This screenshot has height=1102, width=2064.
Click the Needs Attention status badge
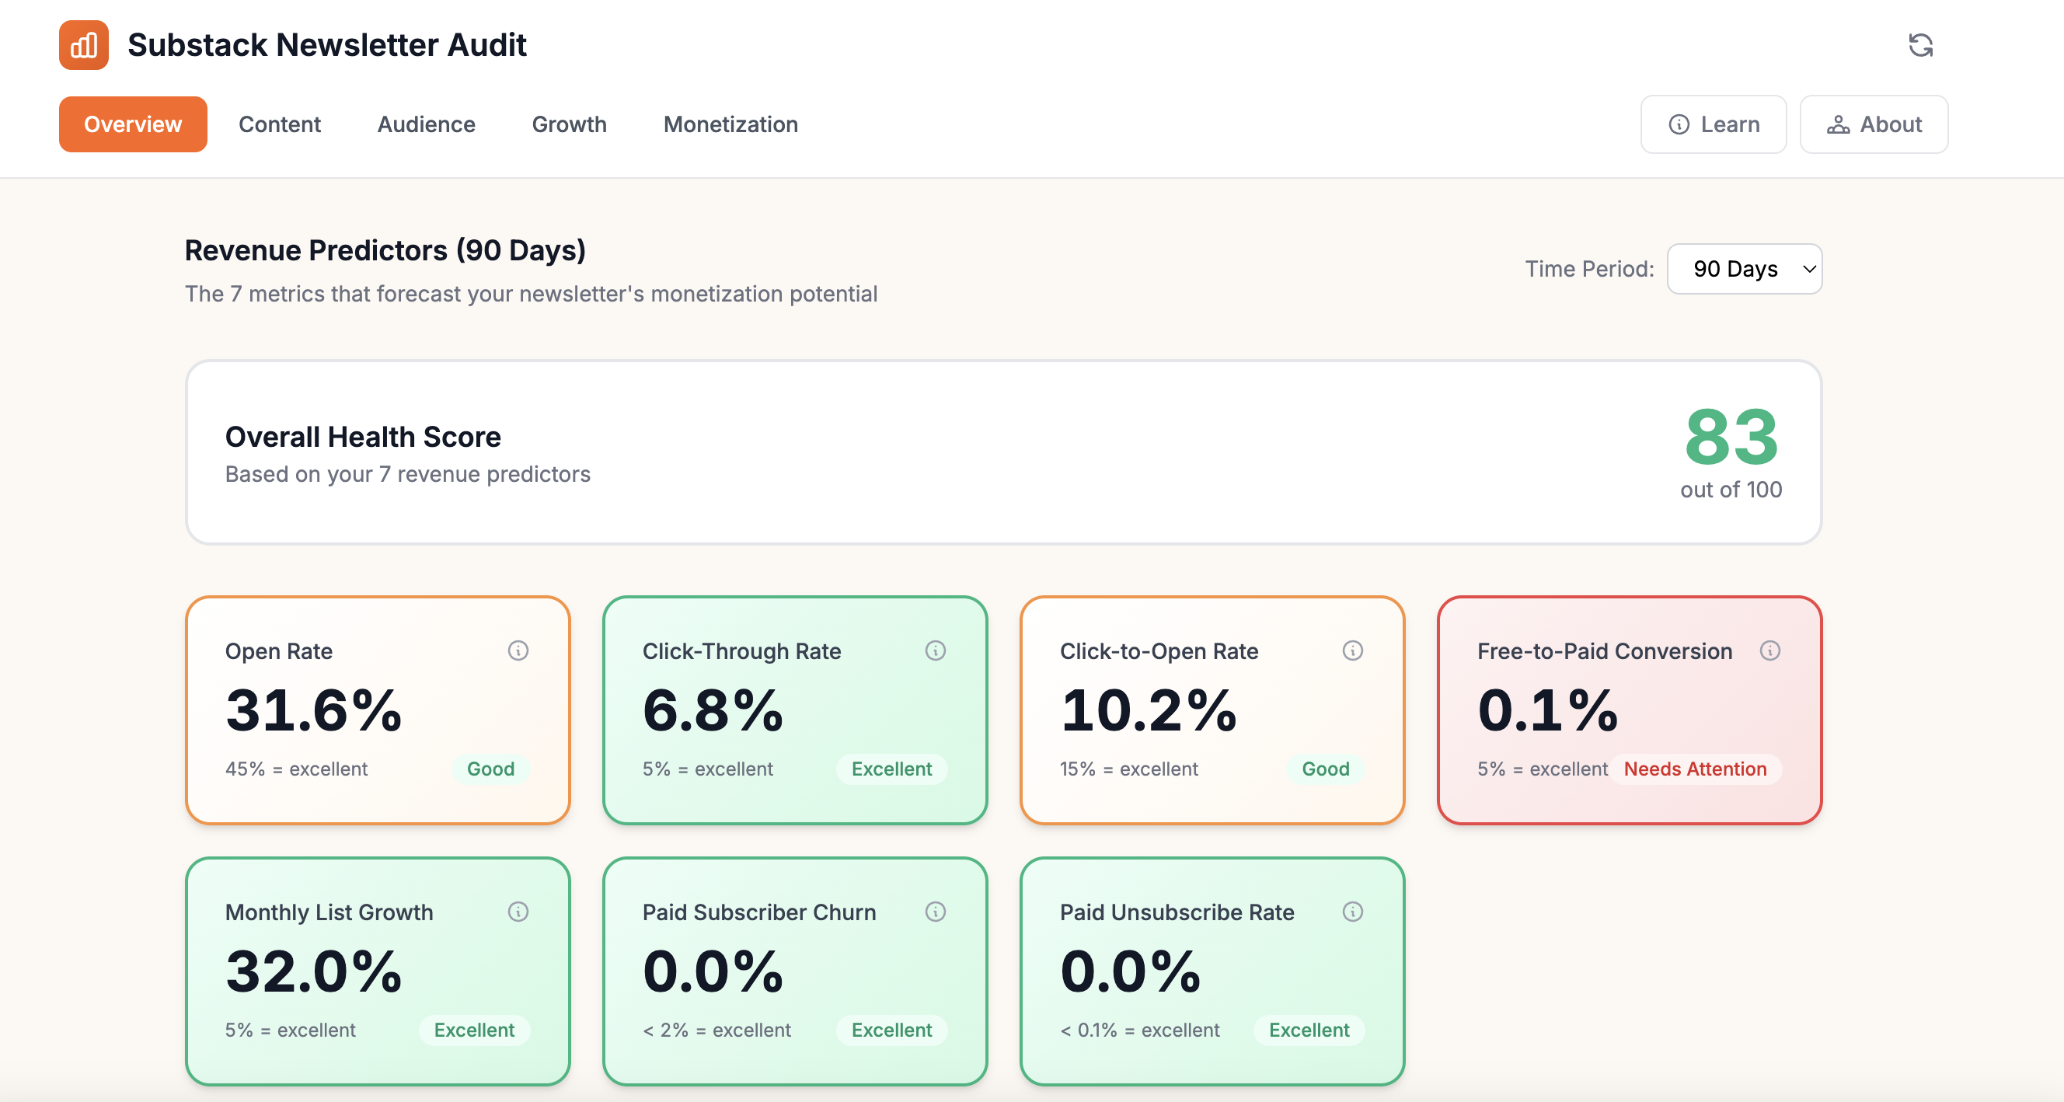tap(1695, 769)
